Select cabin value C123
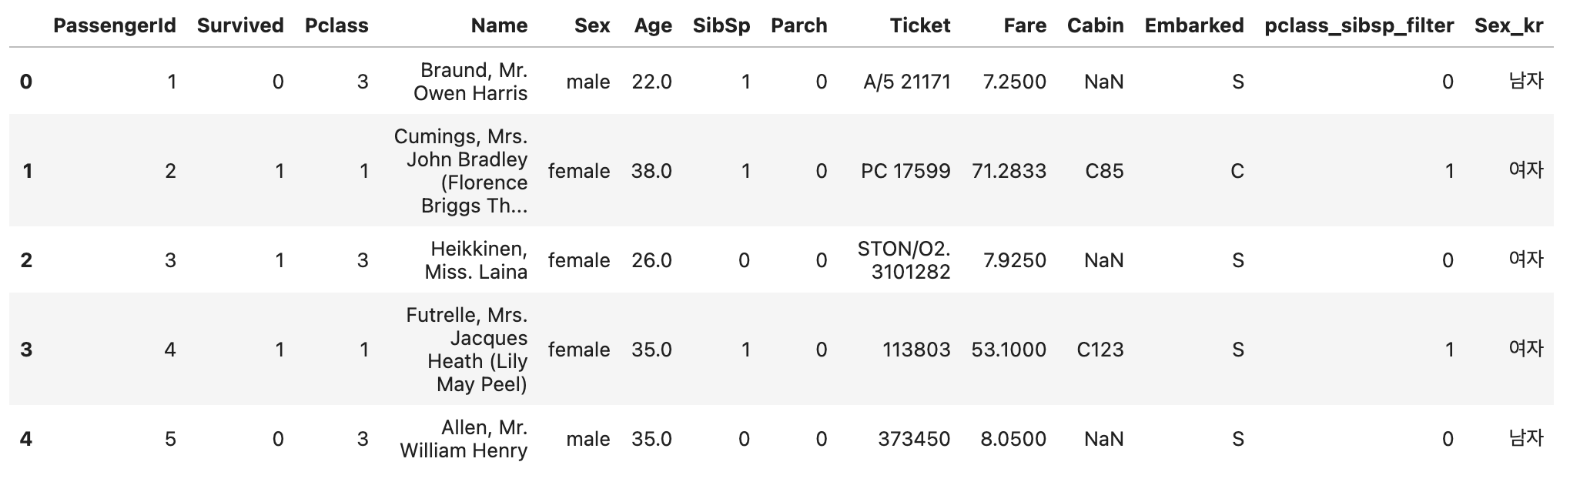Viewport: 1580px width, 482px height. [x=1100, y=350]
